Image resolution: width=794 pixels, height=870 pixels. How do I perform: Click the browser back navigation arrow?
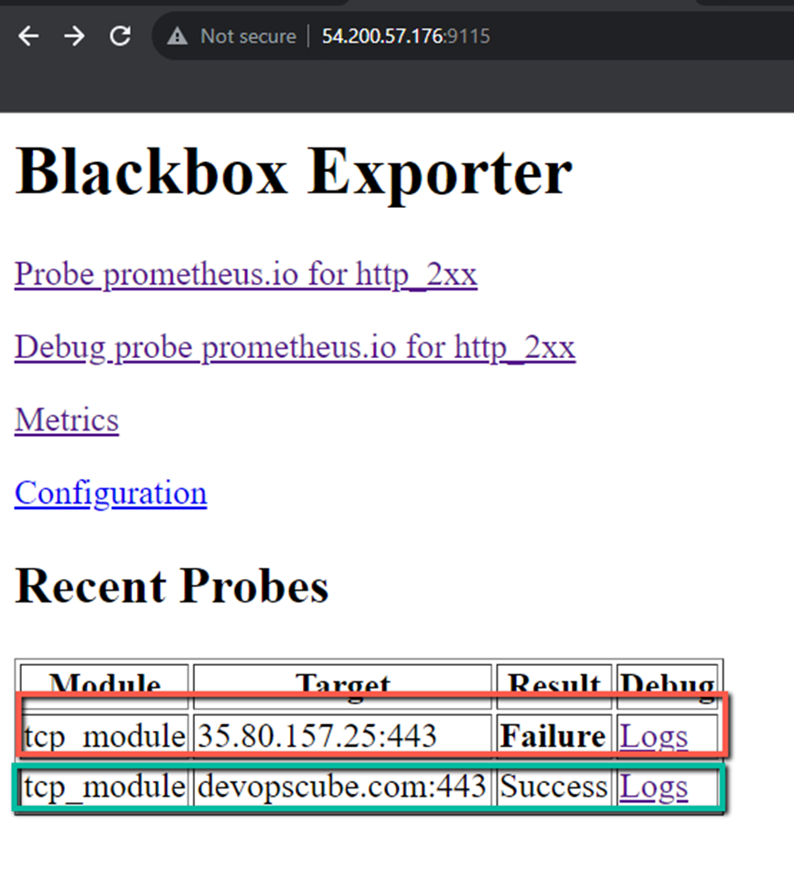[x=28, y=35]
